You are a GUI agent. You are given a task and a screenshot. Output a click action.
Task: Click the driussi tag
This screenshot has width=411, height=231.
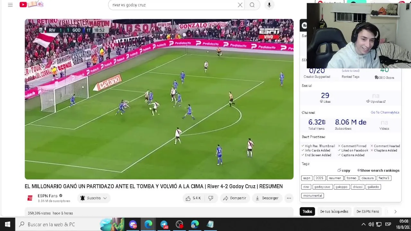(x=357, y=187)
